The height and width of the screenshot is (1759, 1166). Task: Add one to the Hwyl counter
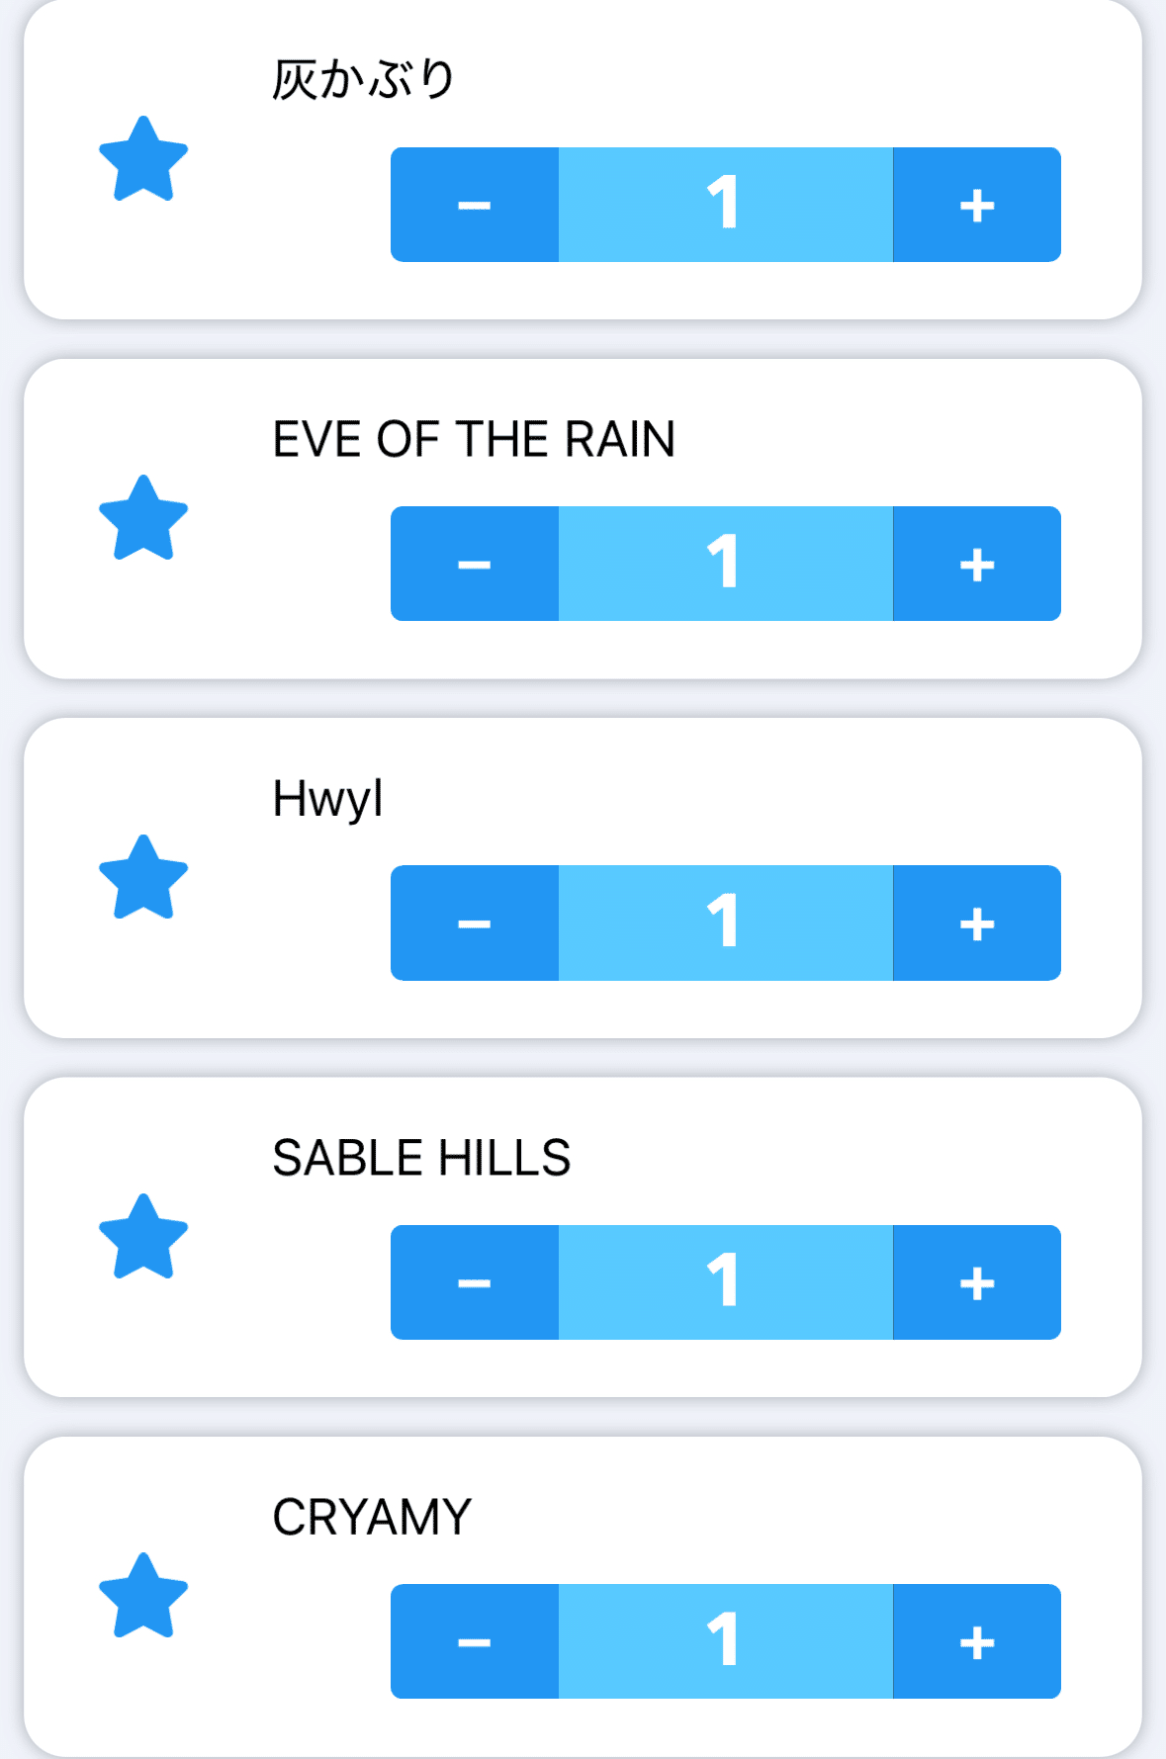pos(976,923)
